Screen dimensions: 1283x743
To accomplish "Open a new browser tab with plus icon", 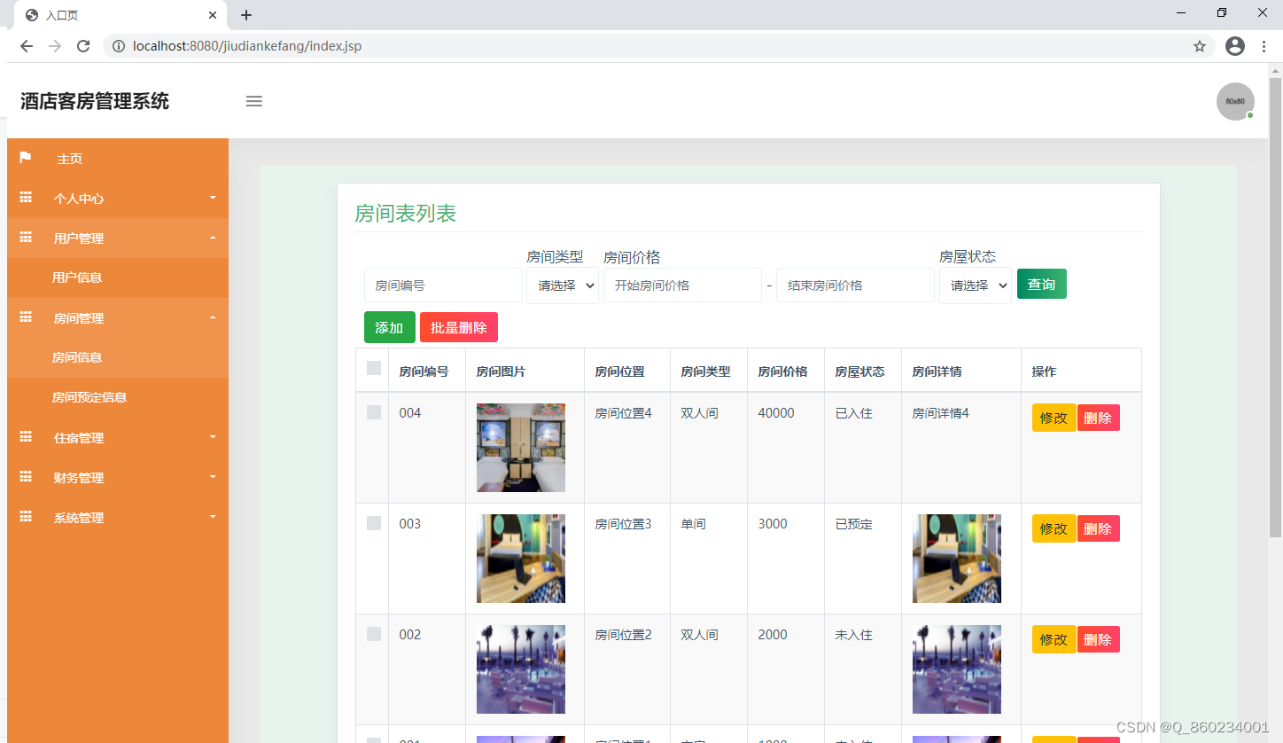I will (246, 15).
